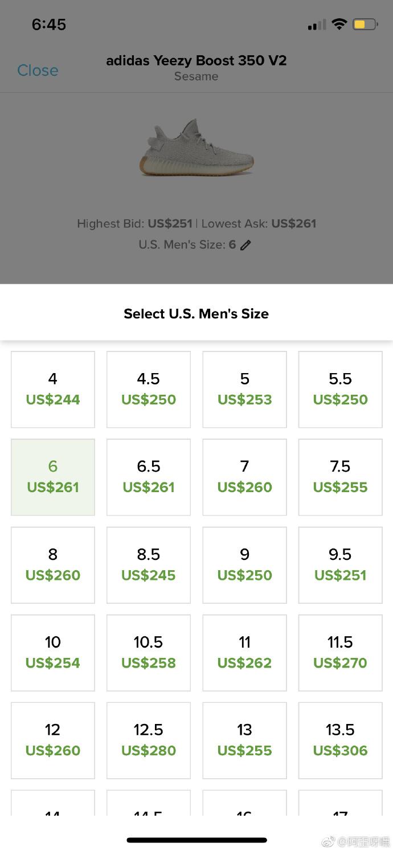Pick size 7.5 at US$255

[x=340, y=477]
